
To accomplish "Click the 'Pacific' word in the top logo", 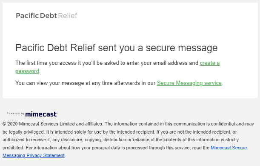I will coord(27,16).
